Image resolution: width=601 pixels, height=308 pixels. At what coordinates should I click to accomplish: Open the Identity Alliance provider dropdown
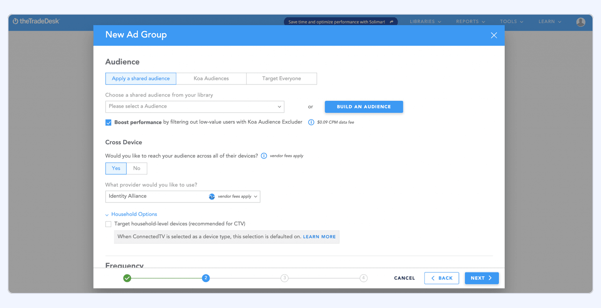[183, 196]
